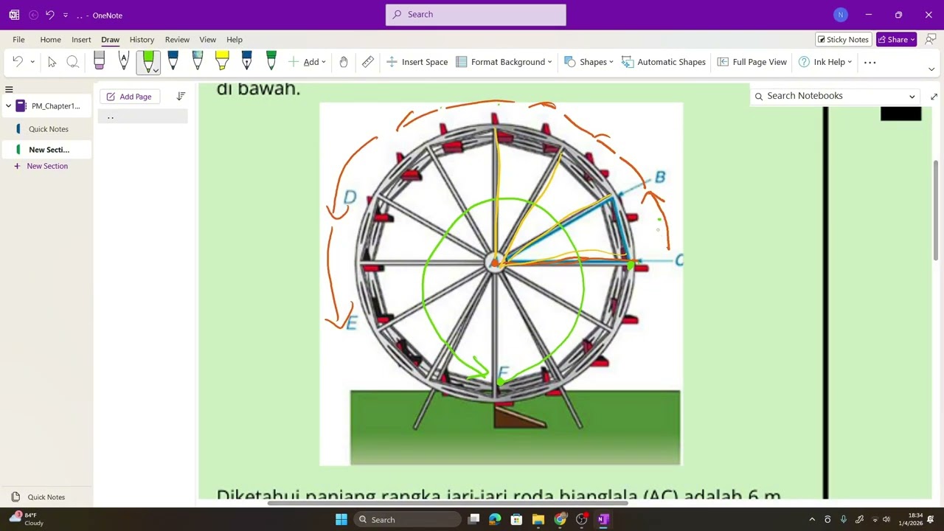This screenshot has height=531, width=944.
Task: Toggle the ruler tool
Action: pos(367,62)
